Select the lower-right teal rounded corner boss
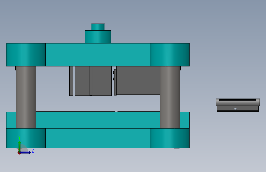 click(x=170, y=138)
